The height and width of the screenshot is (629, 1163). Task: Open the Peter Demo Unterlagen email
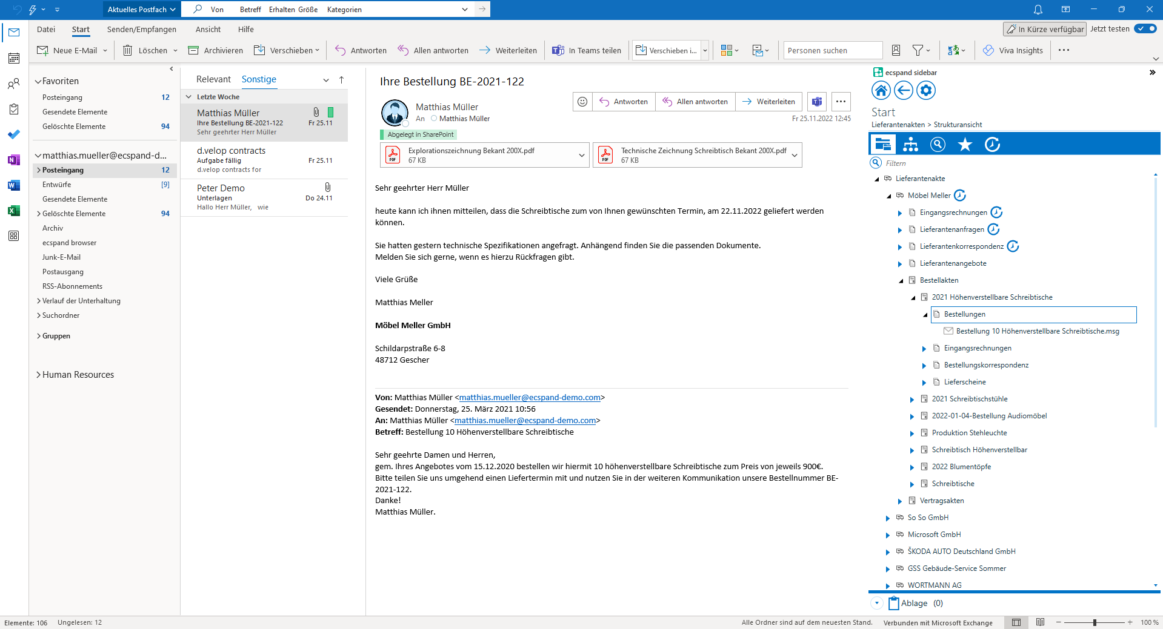(x=264, y=197)
